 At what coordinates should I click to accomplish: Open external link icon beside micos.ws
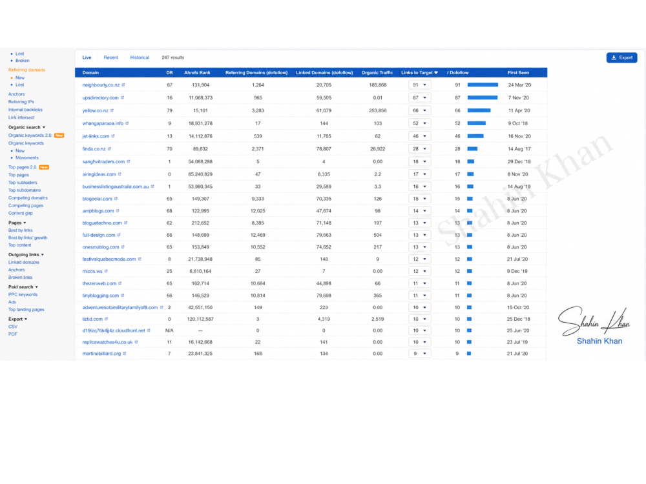107,271
